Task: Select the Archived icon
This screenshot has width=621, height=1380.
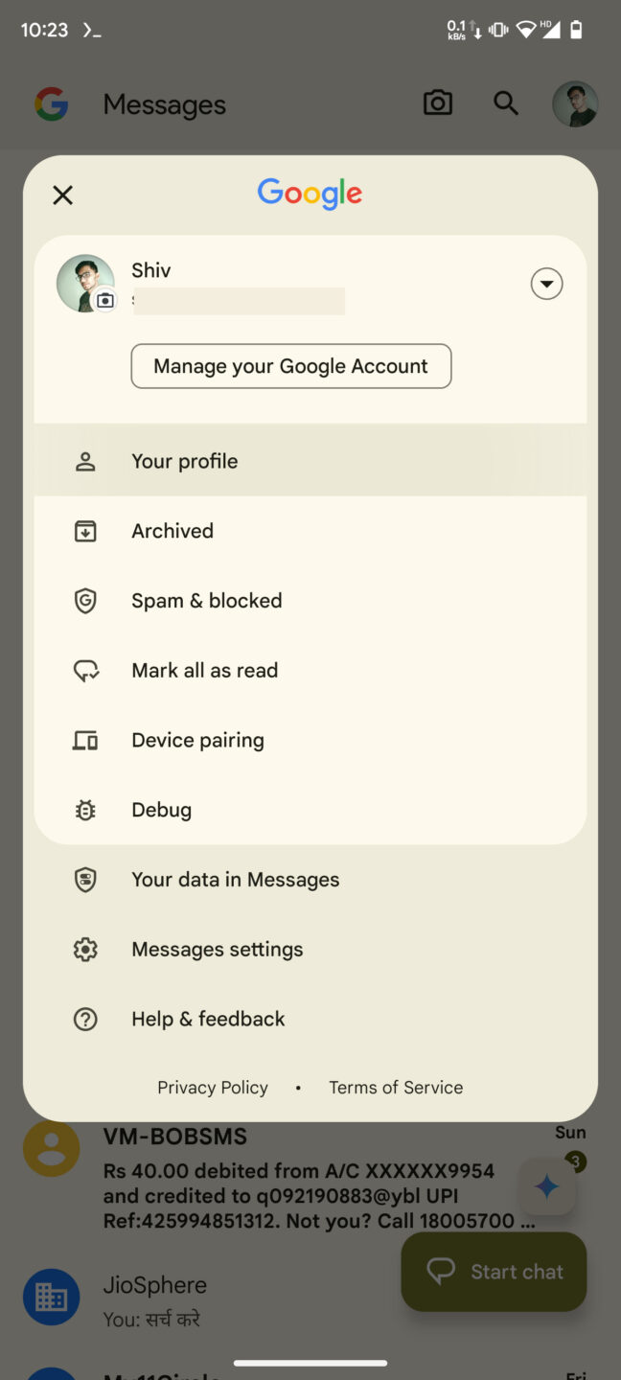Action: 85,530
